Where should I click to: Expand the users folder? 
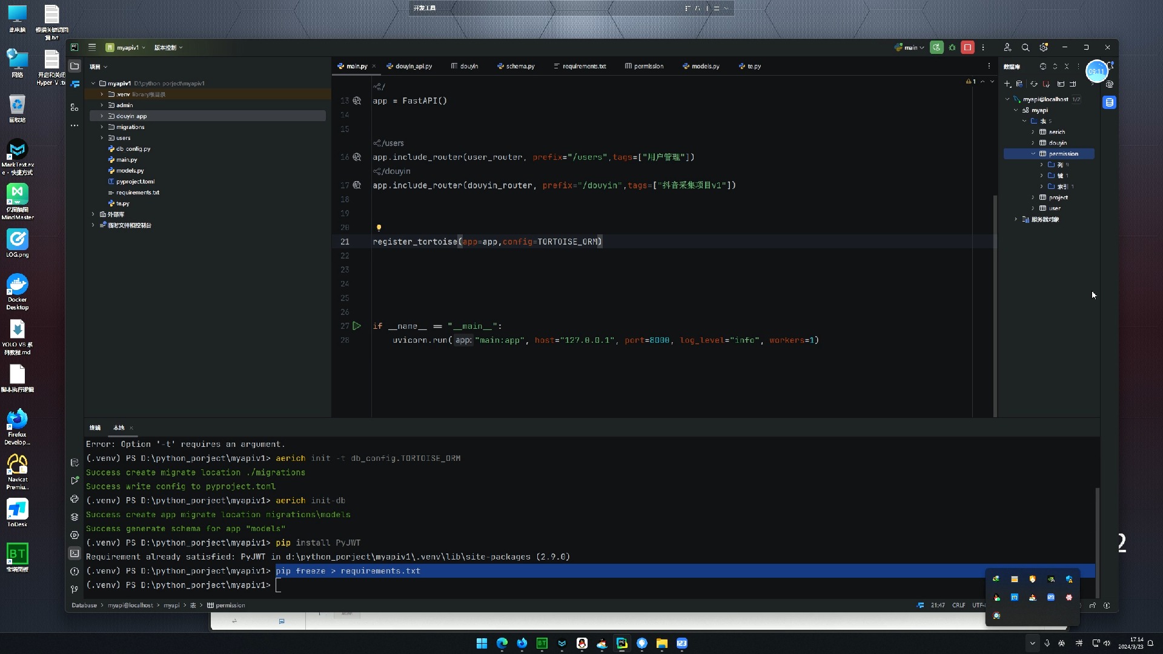tap(102, 138)
